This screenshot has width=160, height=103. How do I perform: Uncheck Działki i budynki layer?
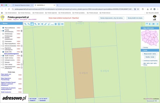click(3, 56)
